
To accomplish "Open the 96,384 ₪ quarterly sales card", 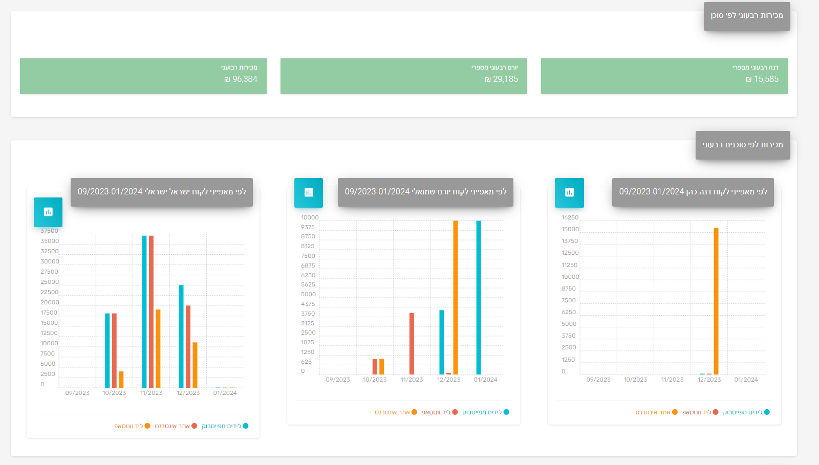I will [x=143, y=76].
